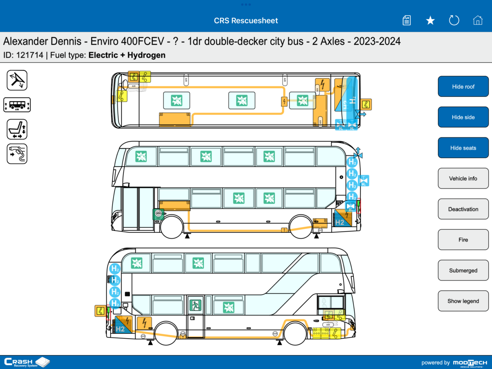Tap the three-dot multitasking control at top

pyautogui.click(x=246, y=5)
